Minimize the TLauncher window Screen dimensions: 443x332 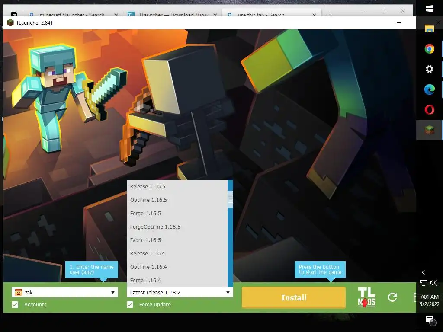(x=399, y=22)
